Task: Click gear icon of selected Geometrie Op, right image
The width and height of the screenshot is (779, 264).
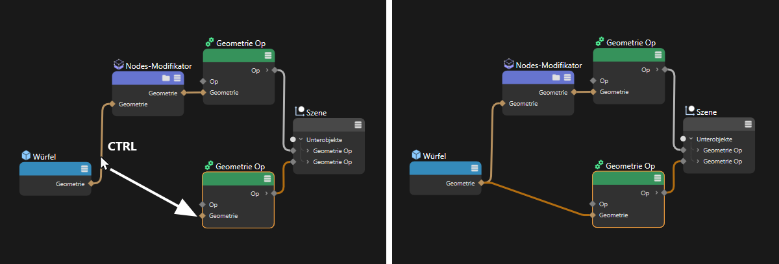Action: tap(600, 165)
